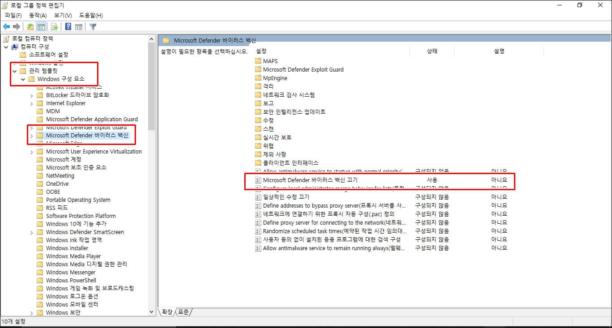
Task: Click policy icon beside 일상적인 수정 끄기
Action: coord(258,197)
